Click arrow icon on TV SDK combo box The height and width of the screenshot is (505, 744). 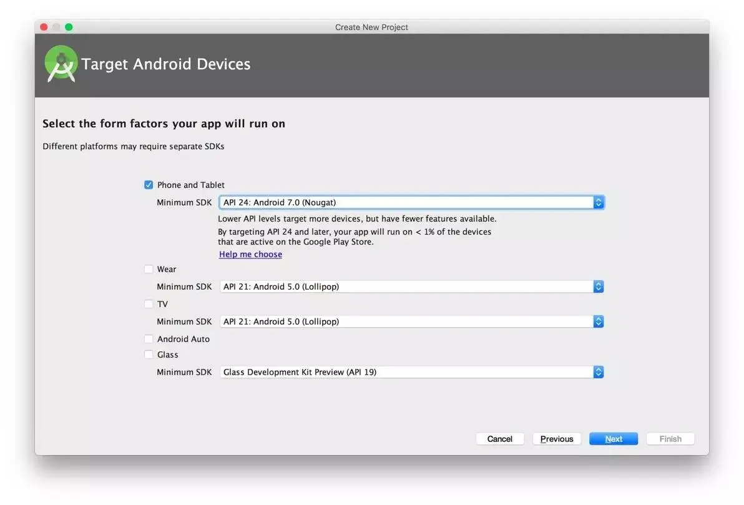[x=599, y=321]
